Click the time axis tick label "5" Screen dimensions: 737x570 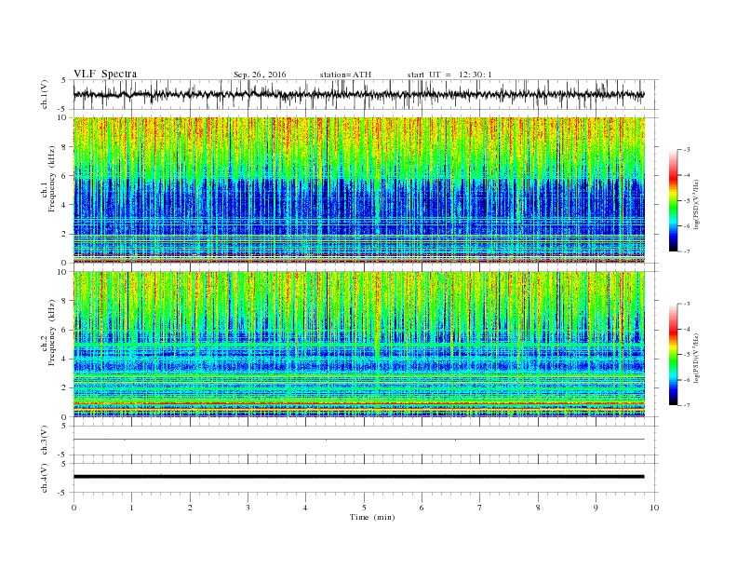click(364, 508)
